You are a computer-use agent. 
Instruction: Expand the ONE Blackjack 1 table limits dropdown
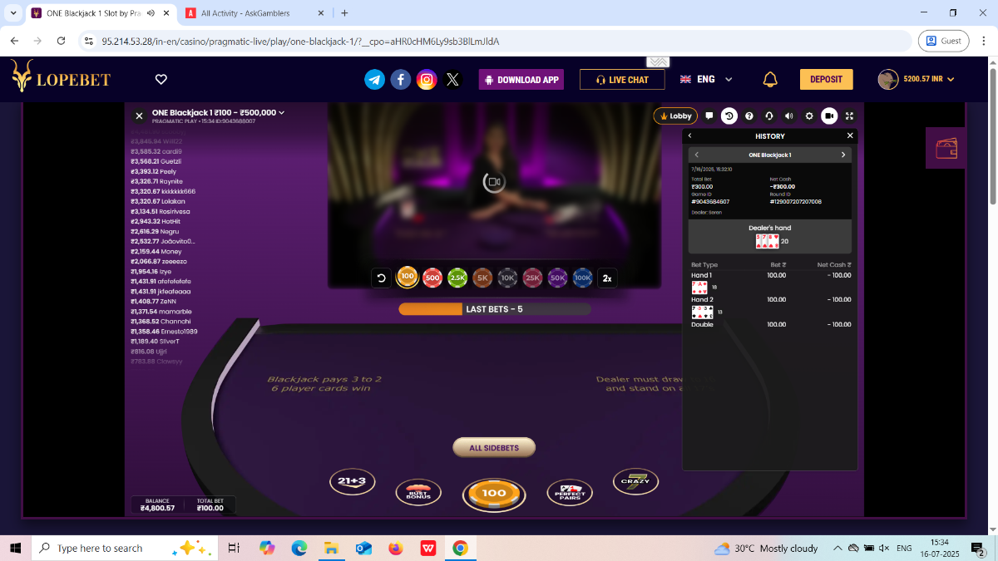[219, 113]
